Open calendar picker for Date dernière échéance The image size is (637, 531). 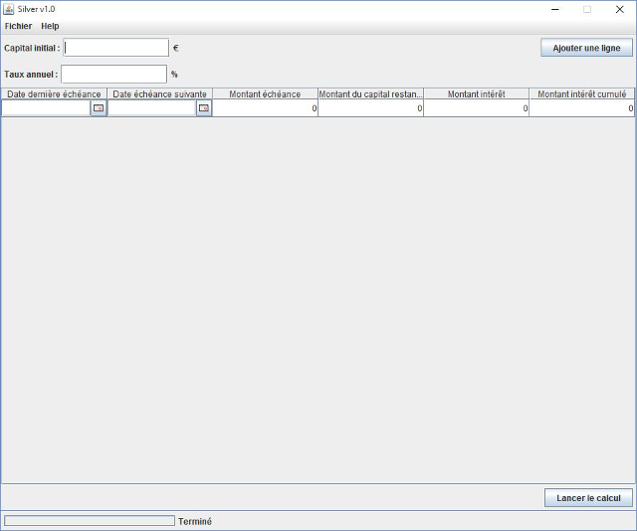(x=99, y=108)
